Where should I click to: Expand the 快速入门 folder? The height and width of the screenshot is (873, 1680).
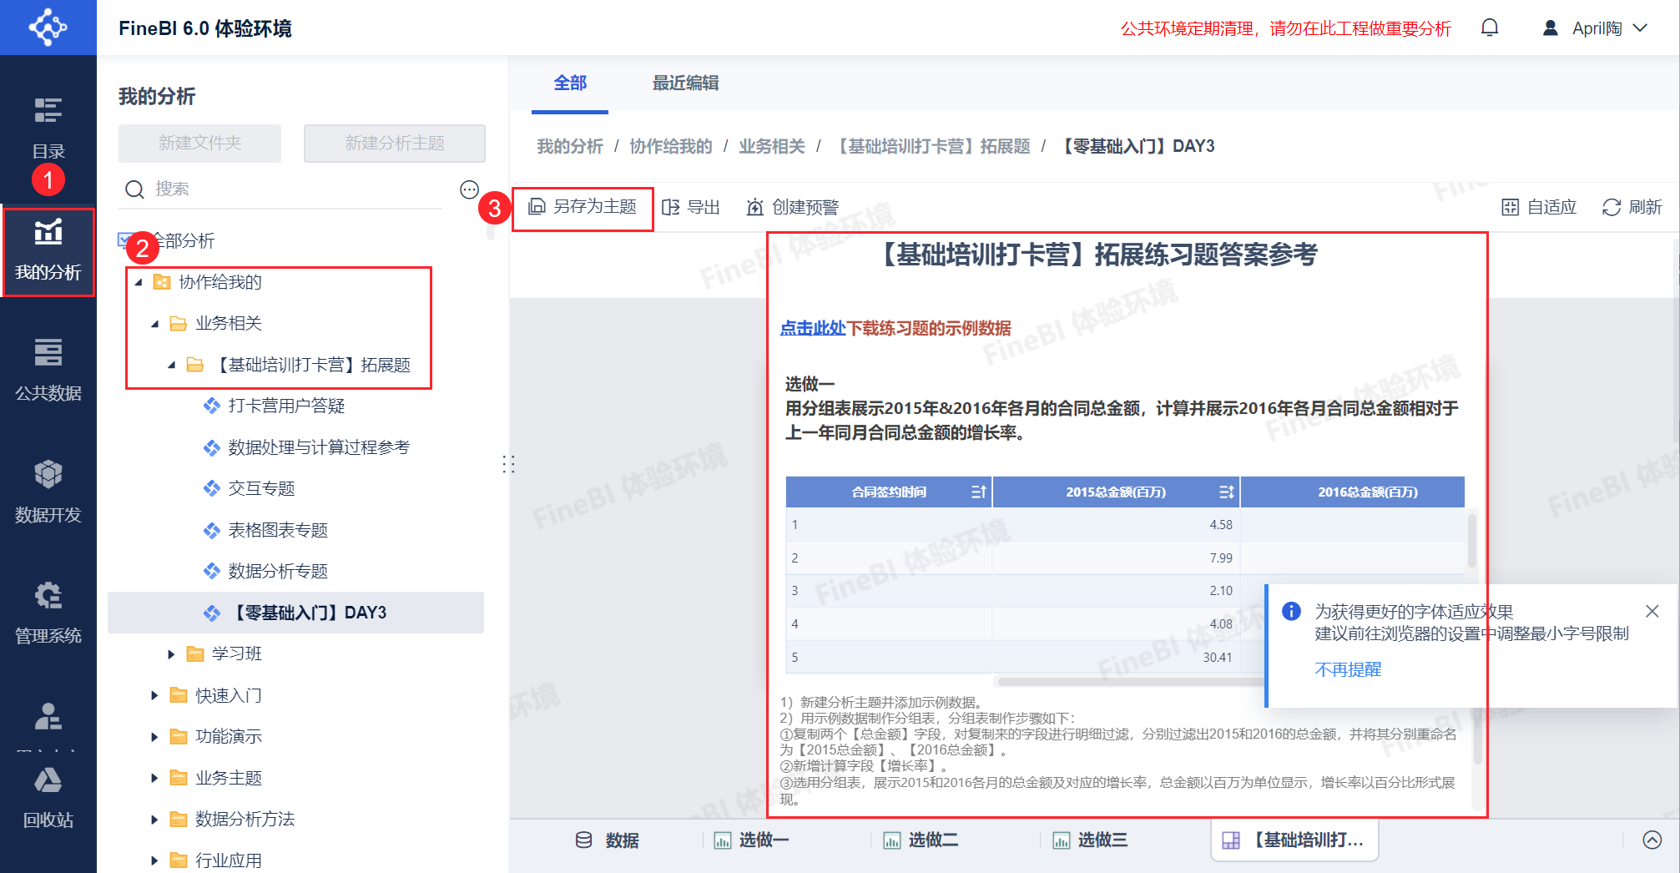pos(155,695)
